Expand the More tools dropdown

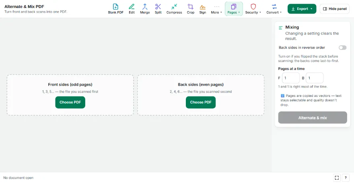point(216,9)
